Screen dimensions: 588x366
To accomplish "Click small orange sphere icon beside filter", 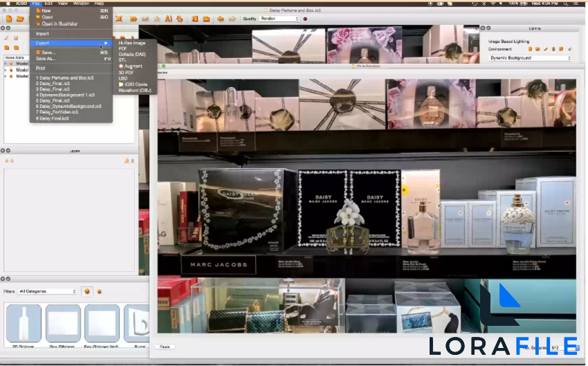I will point(100,291).
